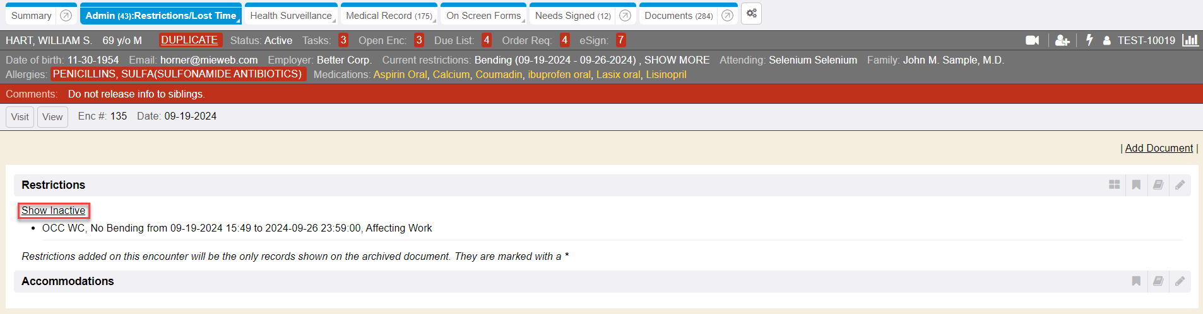Open the bar chart icon beside TEST-10019
This screenshot has height=314, width=1203.
1190,40
